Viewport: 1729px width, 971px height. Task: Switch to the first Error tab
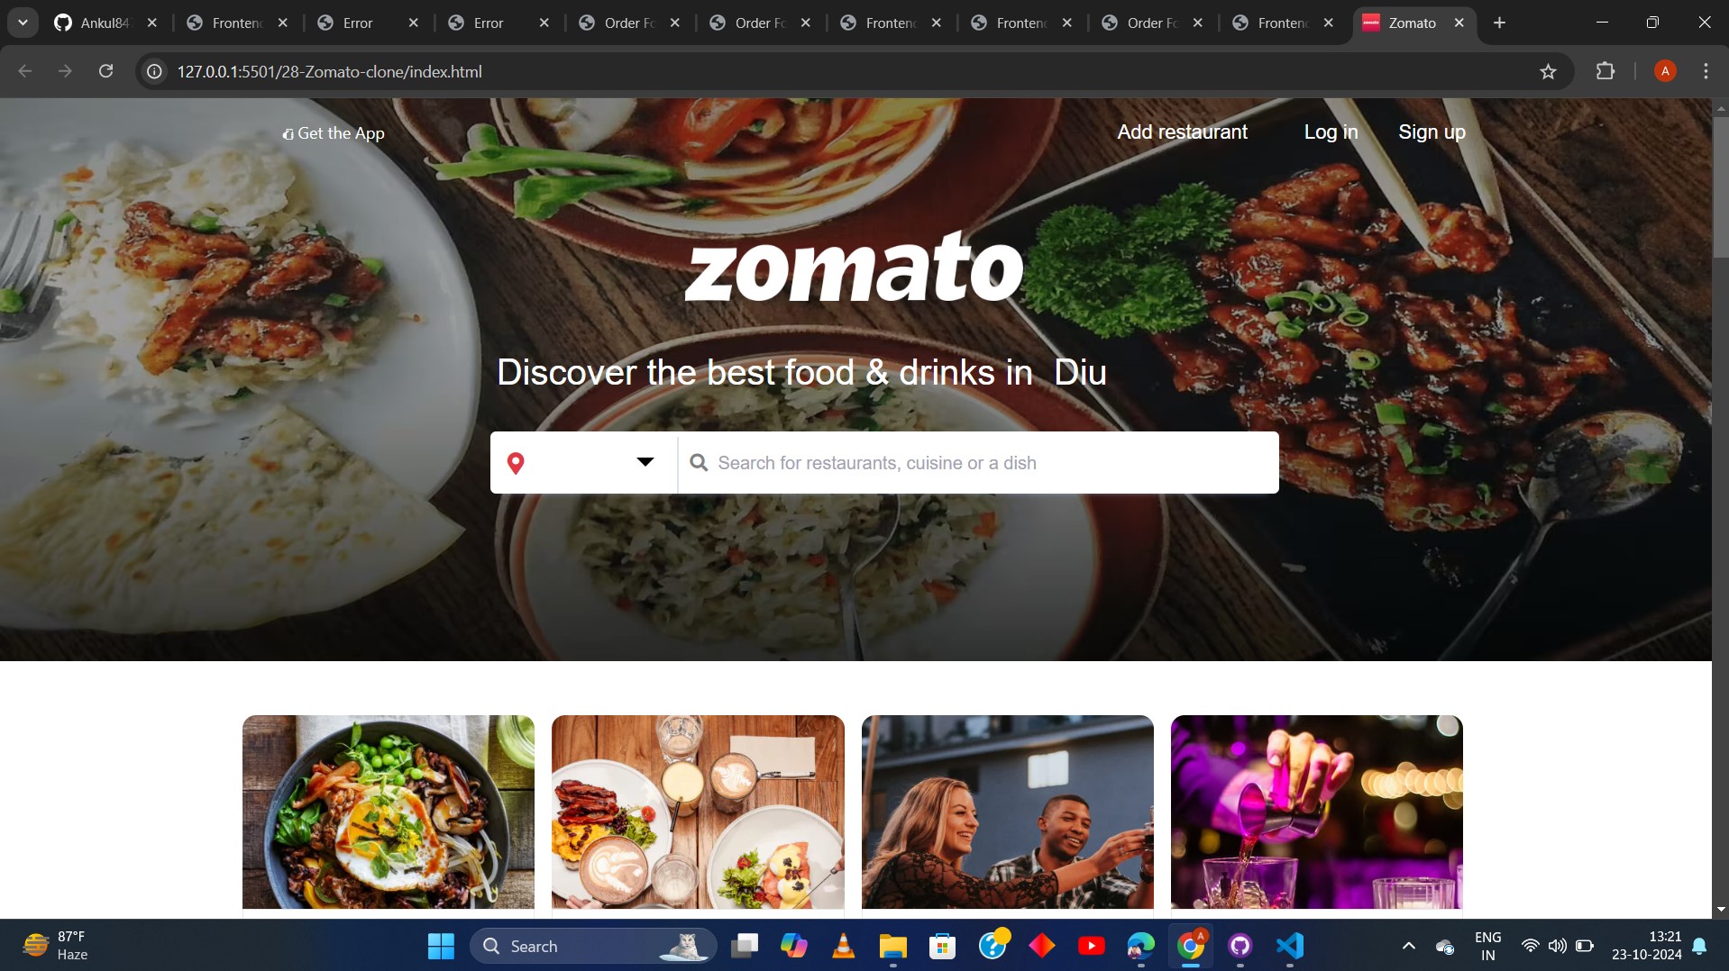pyautogui.click(x=357, y=23)
